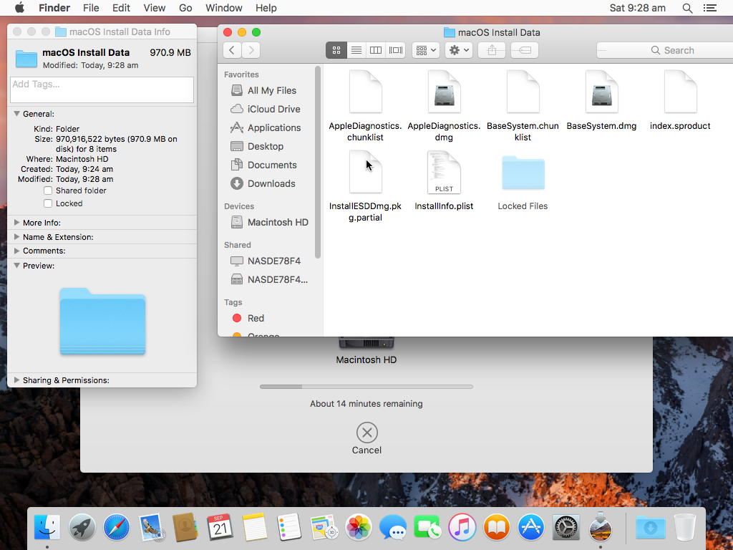
Task: Switch Finder window to list view
Action: (356, 50)
